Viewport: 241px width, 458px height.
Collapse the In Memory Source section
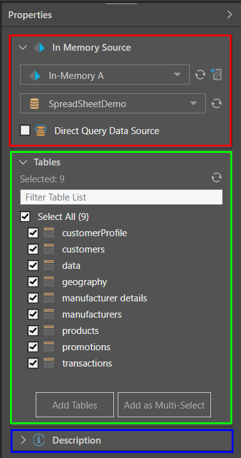(23, 48)
